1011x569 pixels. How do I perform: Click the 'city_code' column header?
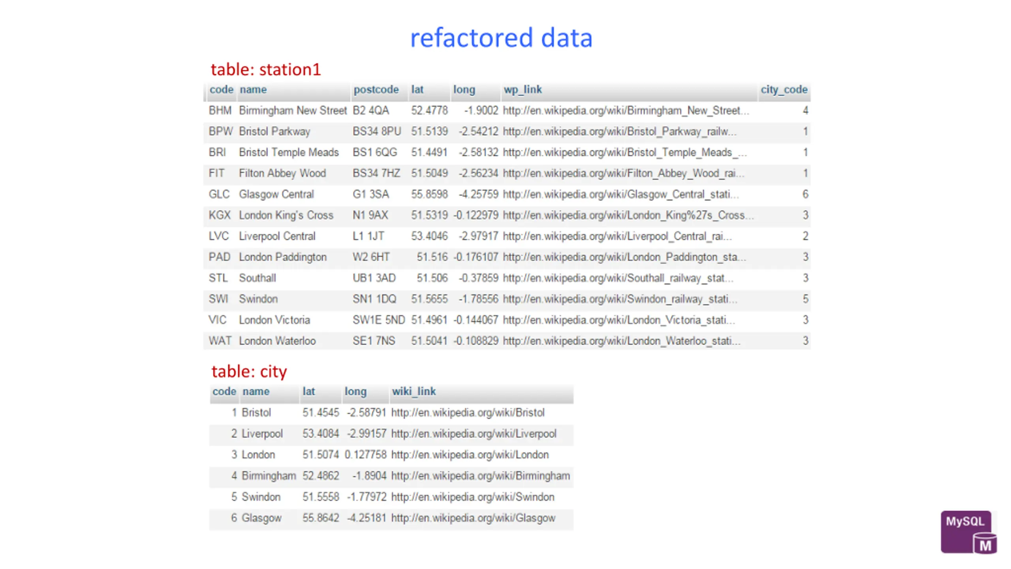tap(784, 90)
